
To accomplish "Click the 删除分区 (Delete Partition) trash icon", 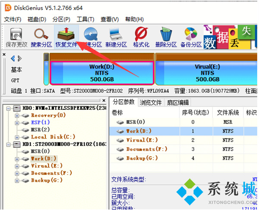I will coord(166,37).
